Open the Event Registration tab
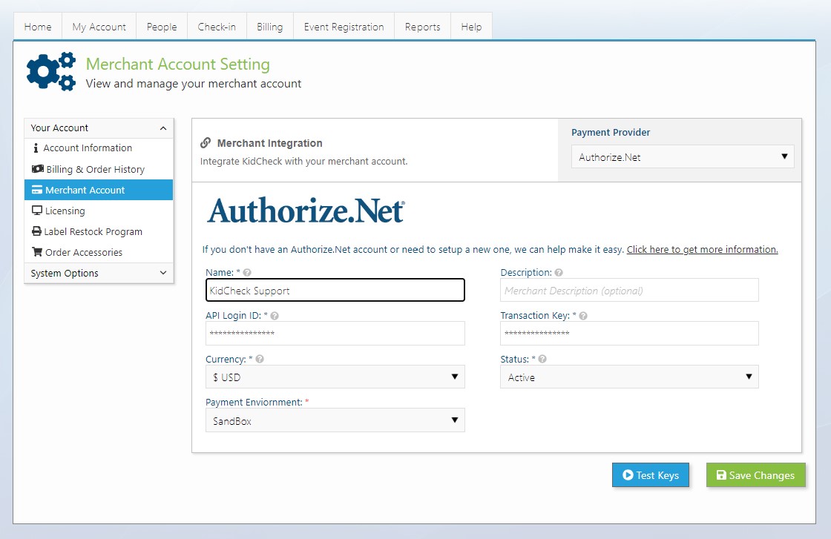831x539 pixels. click(x=344, y=27)
